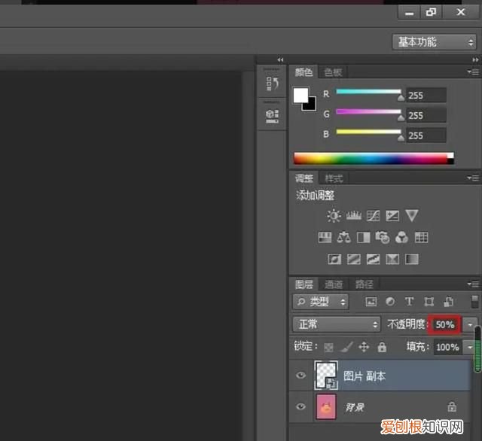Click the opacity 50% field
The height and width of the screenshot is (441, 482).
click(445, 324)
